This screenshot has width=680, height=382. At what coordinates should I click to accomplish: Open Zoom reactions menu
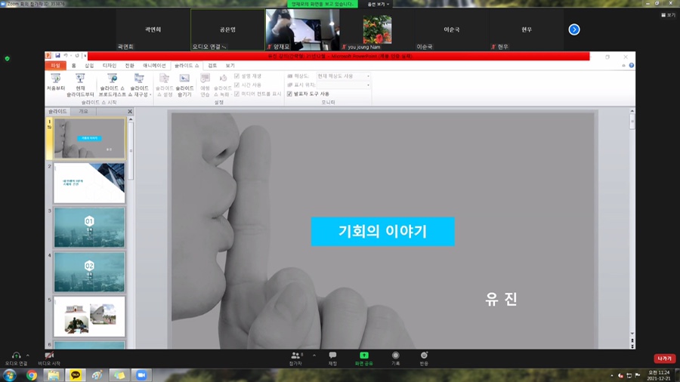(424, 358)
